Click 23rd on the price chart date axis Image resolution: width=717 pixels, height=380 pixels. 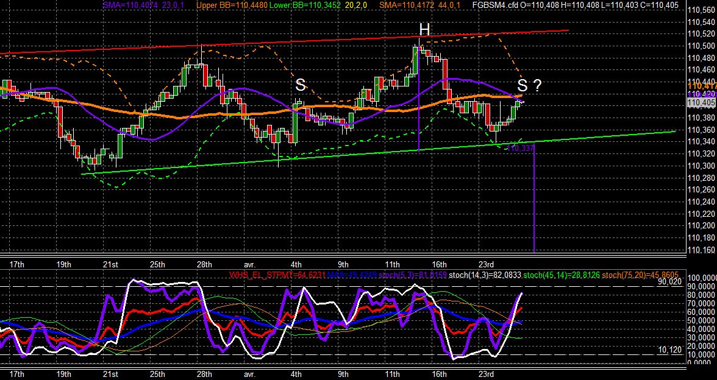pos(485,264)
